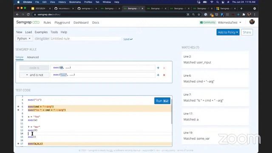Image resolution: width=272 pixels, height=153 pixels.
Task: Switch to the first GitHub browser tab
Action: 64,8
